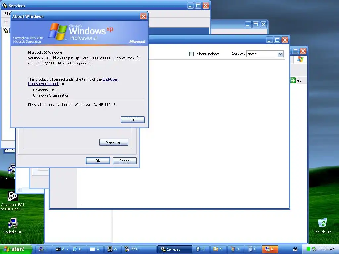The image size is (339, 254).
Task: Click the green square tray icon
Action: pyautogui.click(x=309, y=249)
